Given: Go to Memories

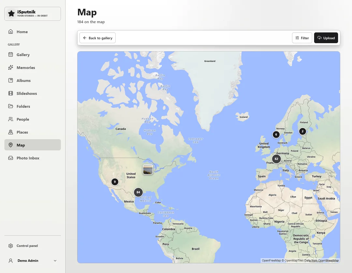Looking at the screenshot, I should [x=33, y=68].
